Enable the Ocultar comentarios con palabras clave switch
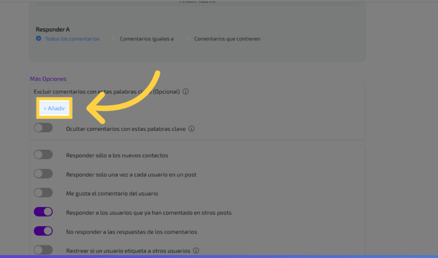The image size is (438, 258). click(43, 128)
